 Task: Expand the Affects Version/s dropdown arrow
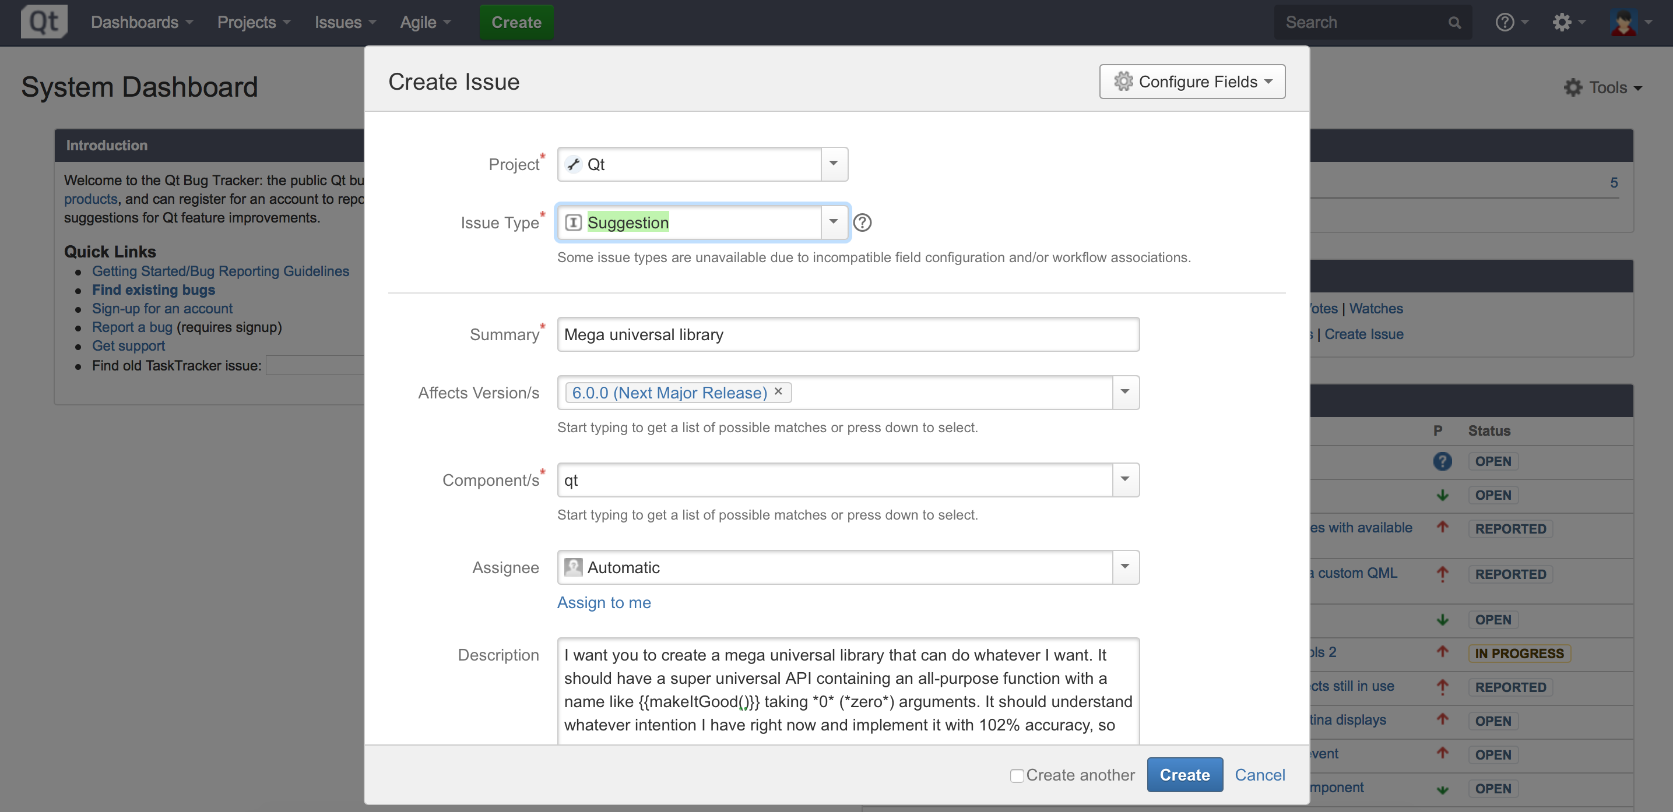1126,392
